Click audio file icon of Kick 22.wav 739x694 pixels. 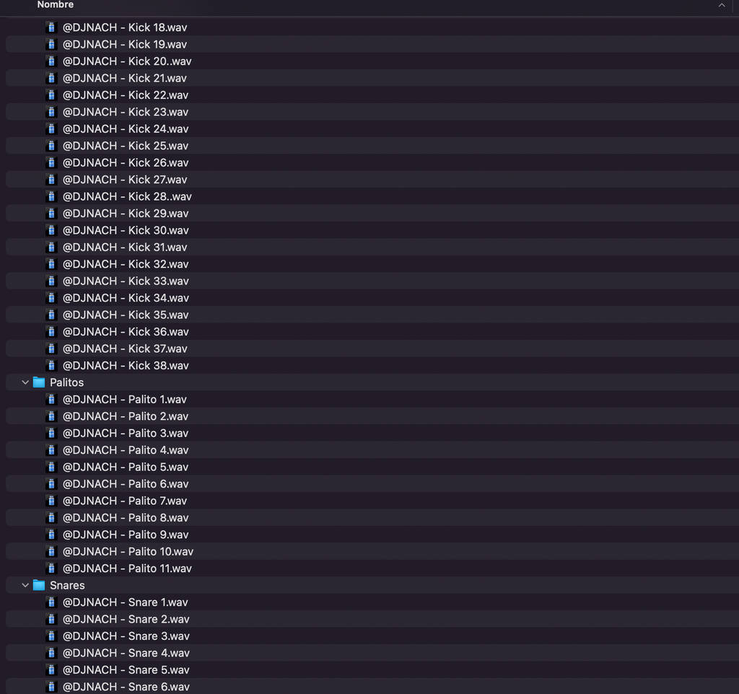tap(51, 95)
